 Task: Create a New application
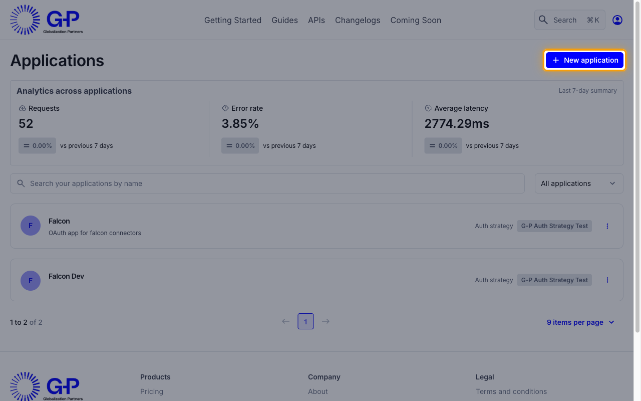tap(584, 60)
